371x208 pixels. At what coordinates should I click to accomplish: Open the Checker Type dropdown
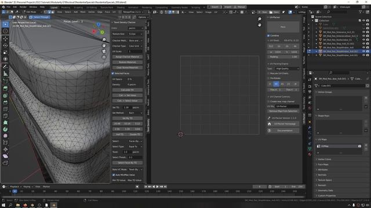[x=135, y=46]
